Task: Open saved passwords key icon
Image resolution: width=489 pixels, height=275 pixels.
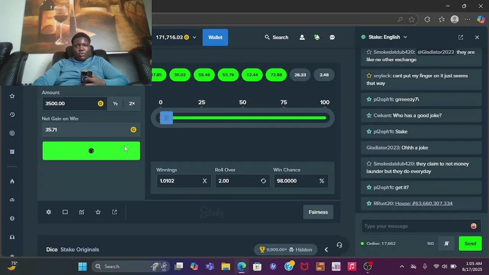Action: 400,19
